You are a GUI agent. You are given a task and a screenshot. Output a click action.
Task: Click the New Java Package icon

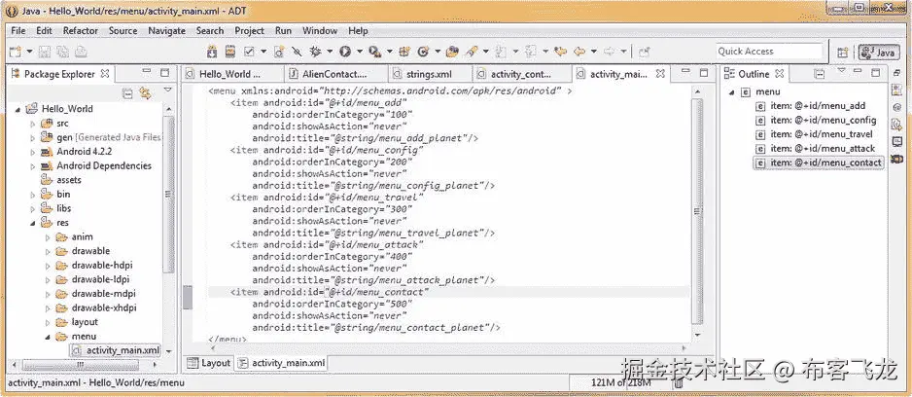[404, 52]
